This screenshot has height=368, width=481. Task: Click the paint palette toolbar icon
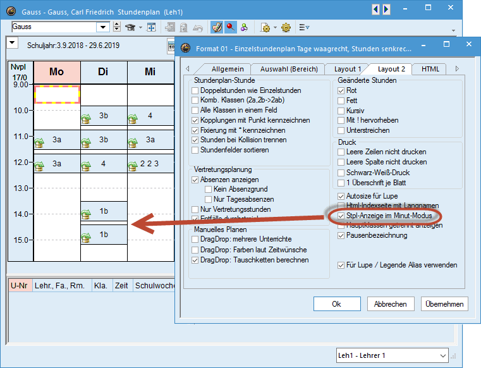pos(217,27)
